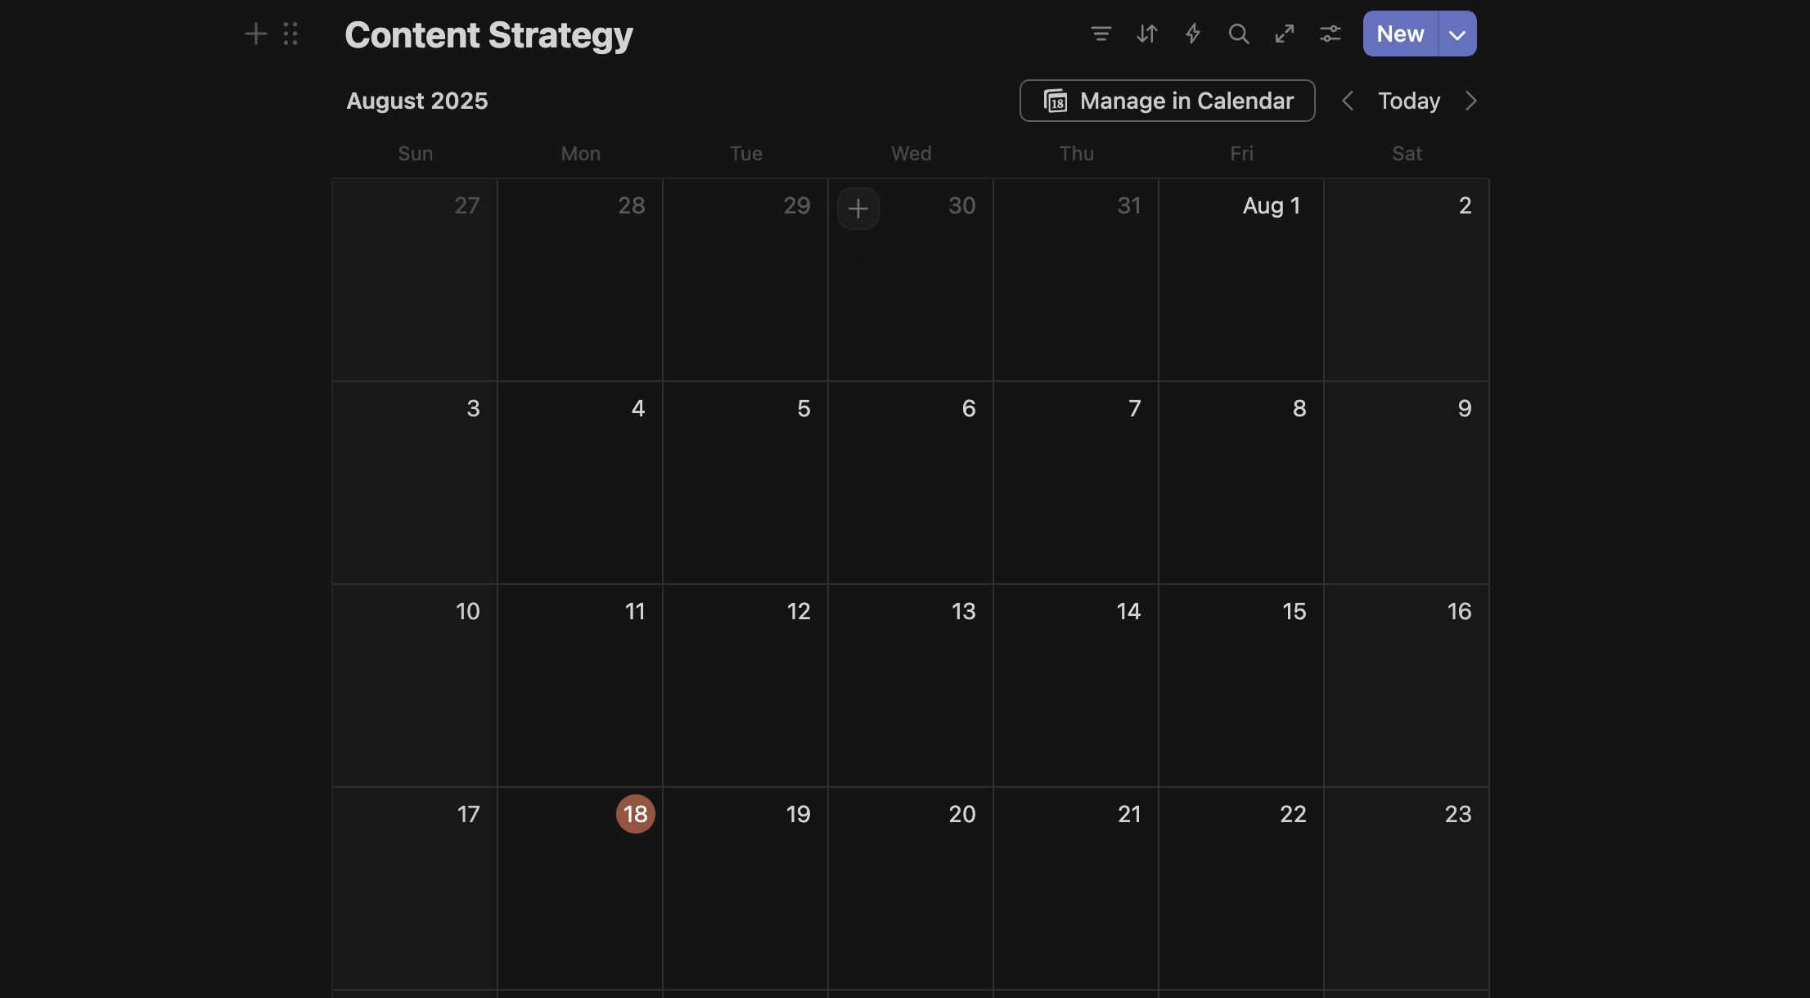
Task: Open view settings sliders icon
Action: tap(1330, 34)
